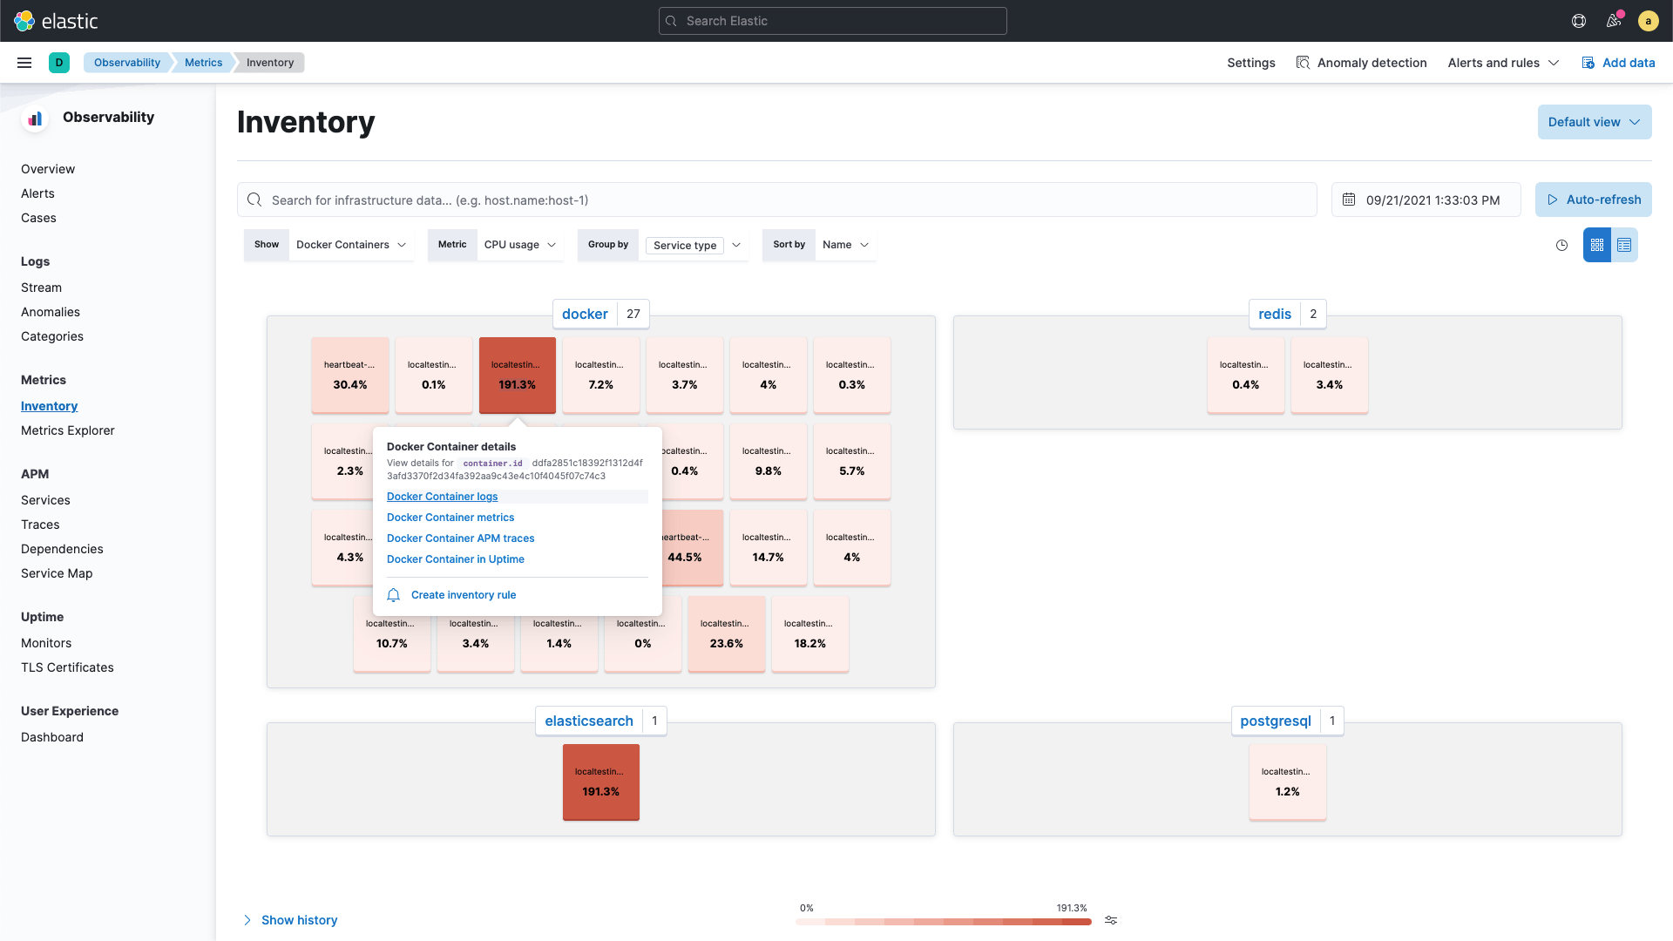Select the postgresql tile showing 1.2%
The height and width of the screenshot is (941, 1673).
pos(1288,782)
